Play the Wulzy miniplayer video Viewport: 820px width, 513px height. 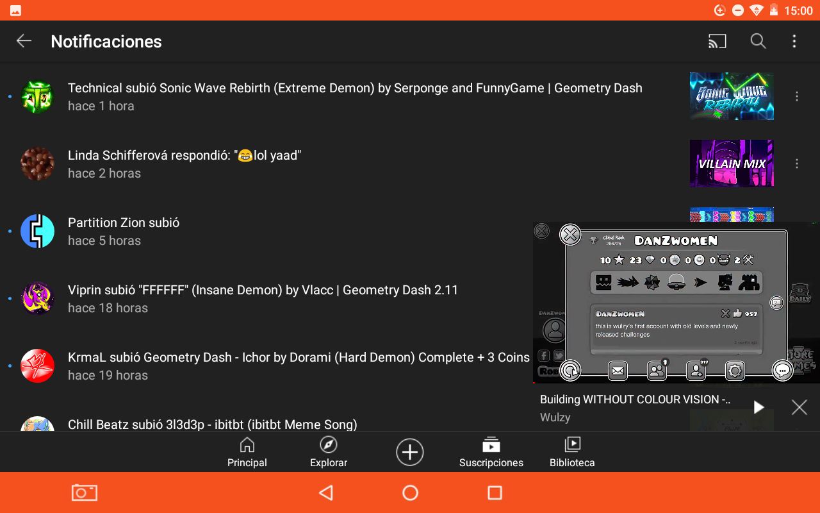pyautogui.click(x=758, y=407)
